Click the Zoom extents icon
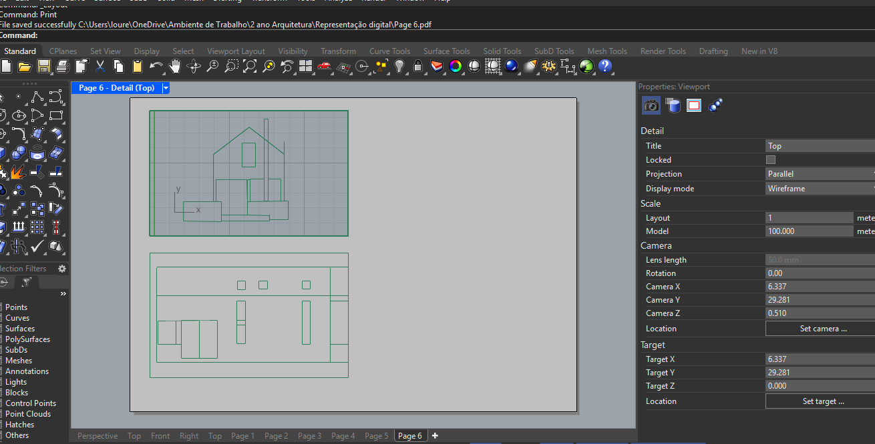Screen dimensions: 875x444 [250, 67]
